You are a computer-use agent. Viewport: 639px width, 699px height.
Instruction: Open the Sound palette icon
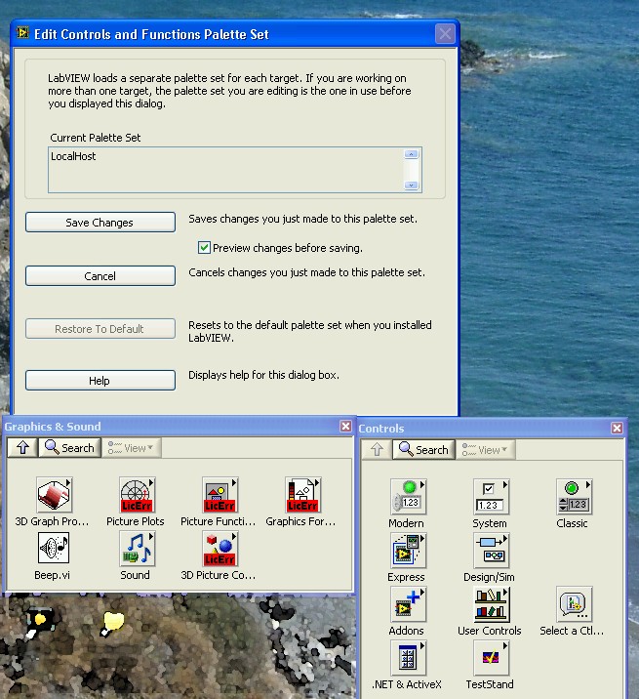(x=137, y=549)
